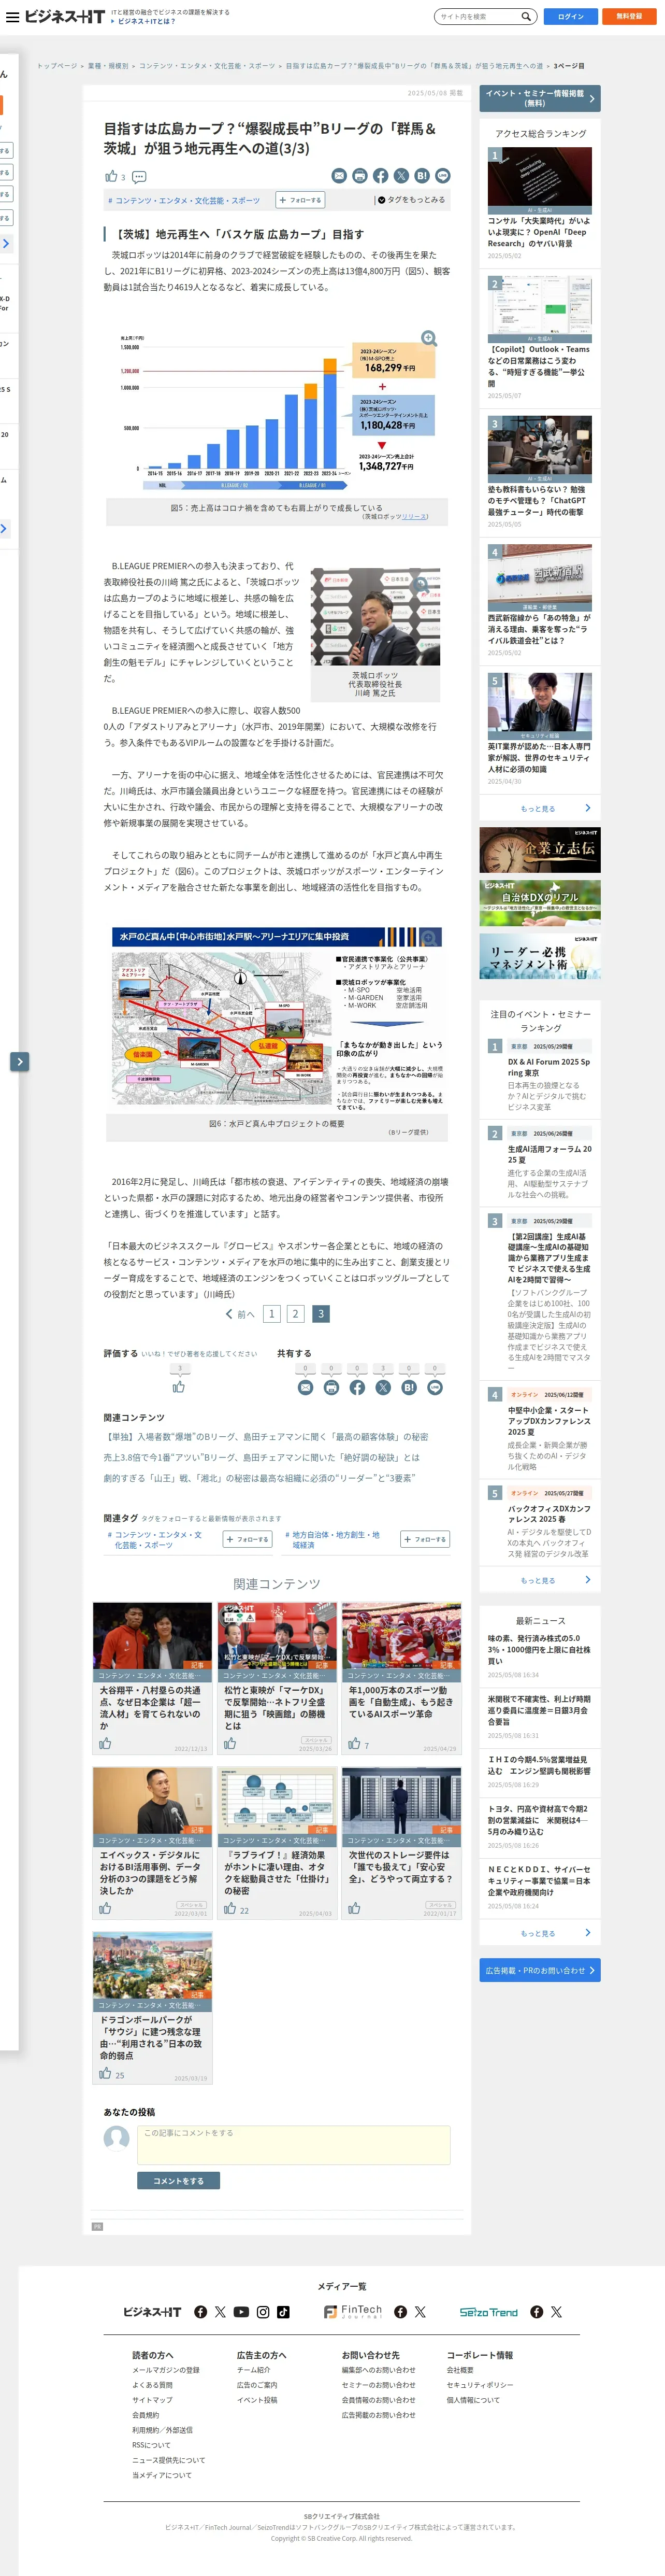This screenshot has height=2576, width=665.
Task: Select page 2 in article pagination
Action: point(296,1314)
